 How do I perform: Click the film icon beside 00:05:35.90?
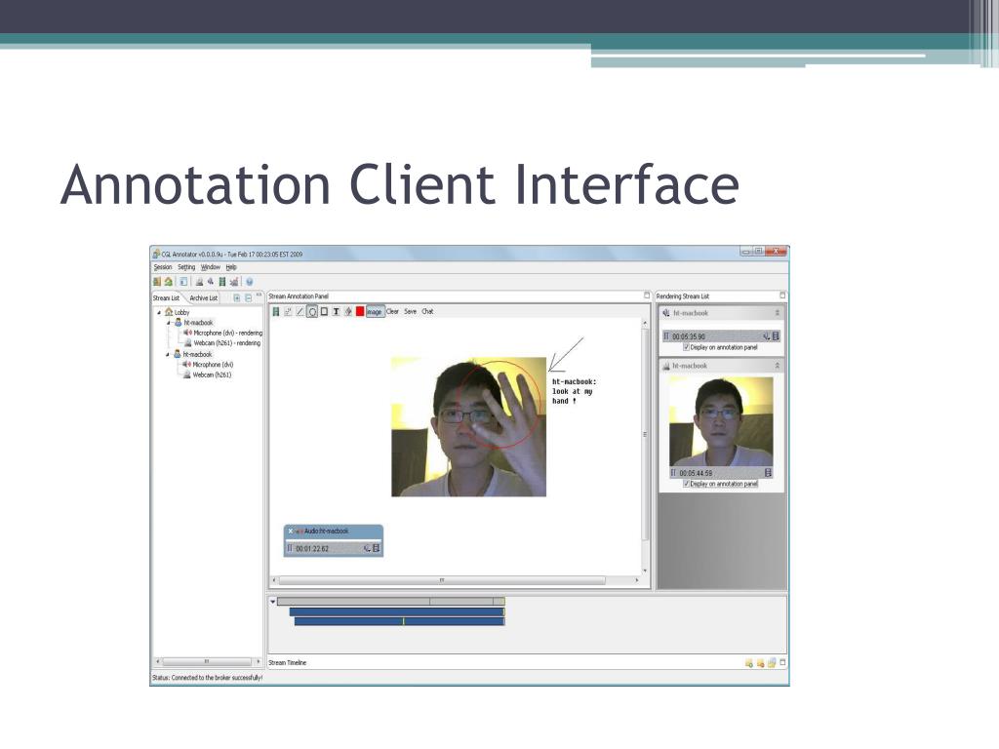pyautogui.click(x=776, y=336)
